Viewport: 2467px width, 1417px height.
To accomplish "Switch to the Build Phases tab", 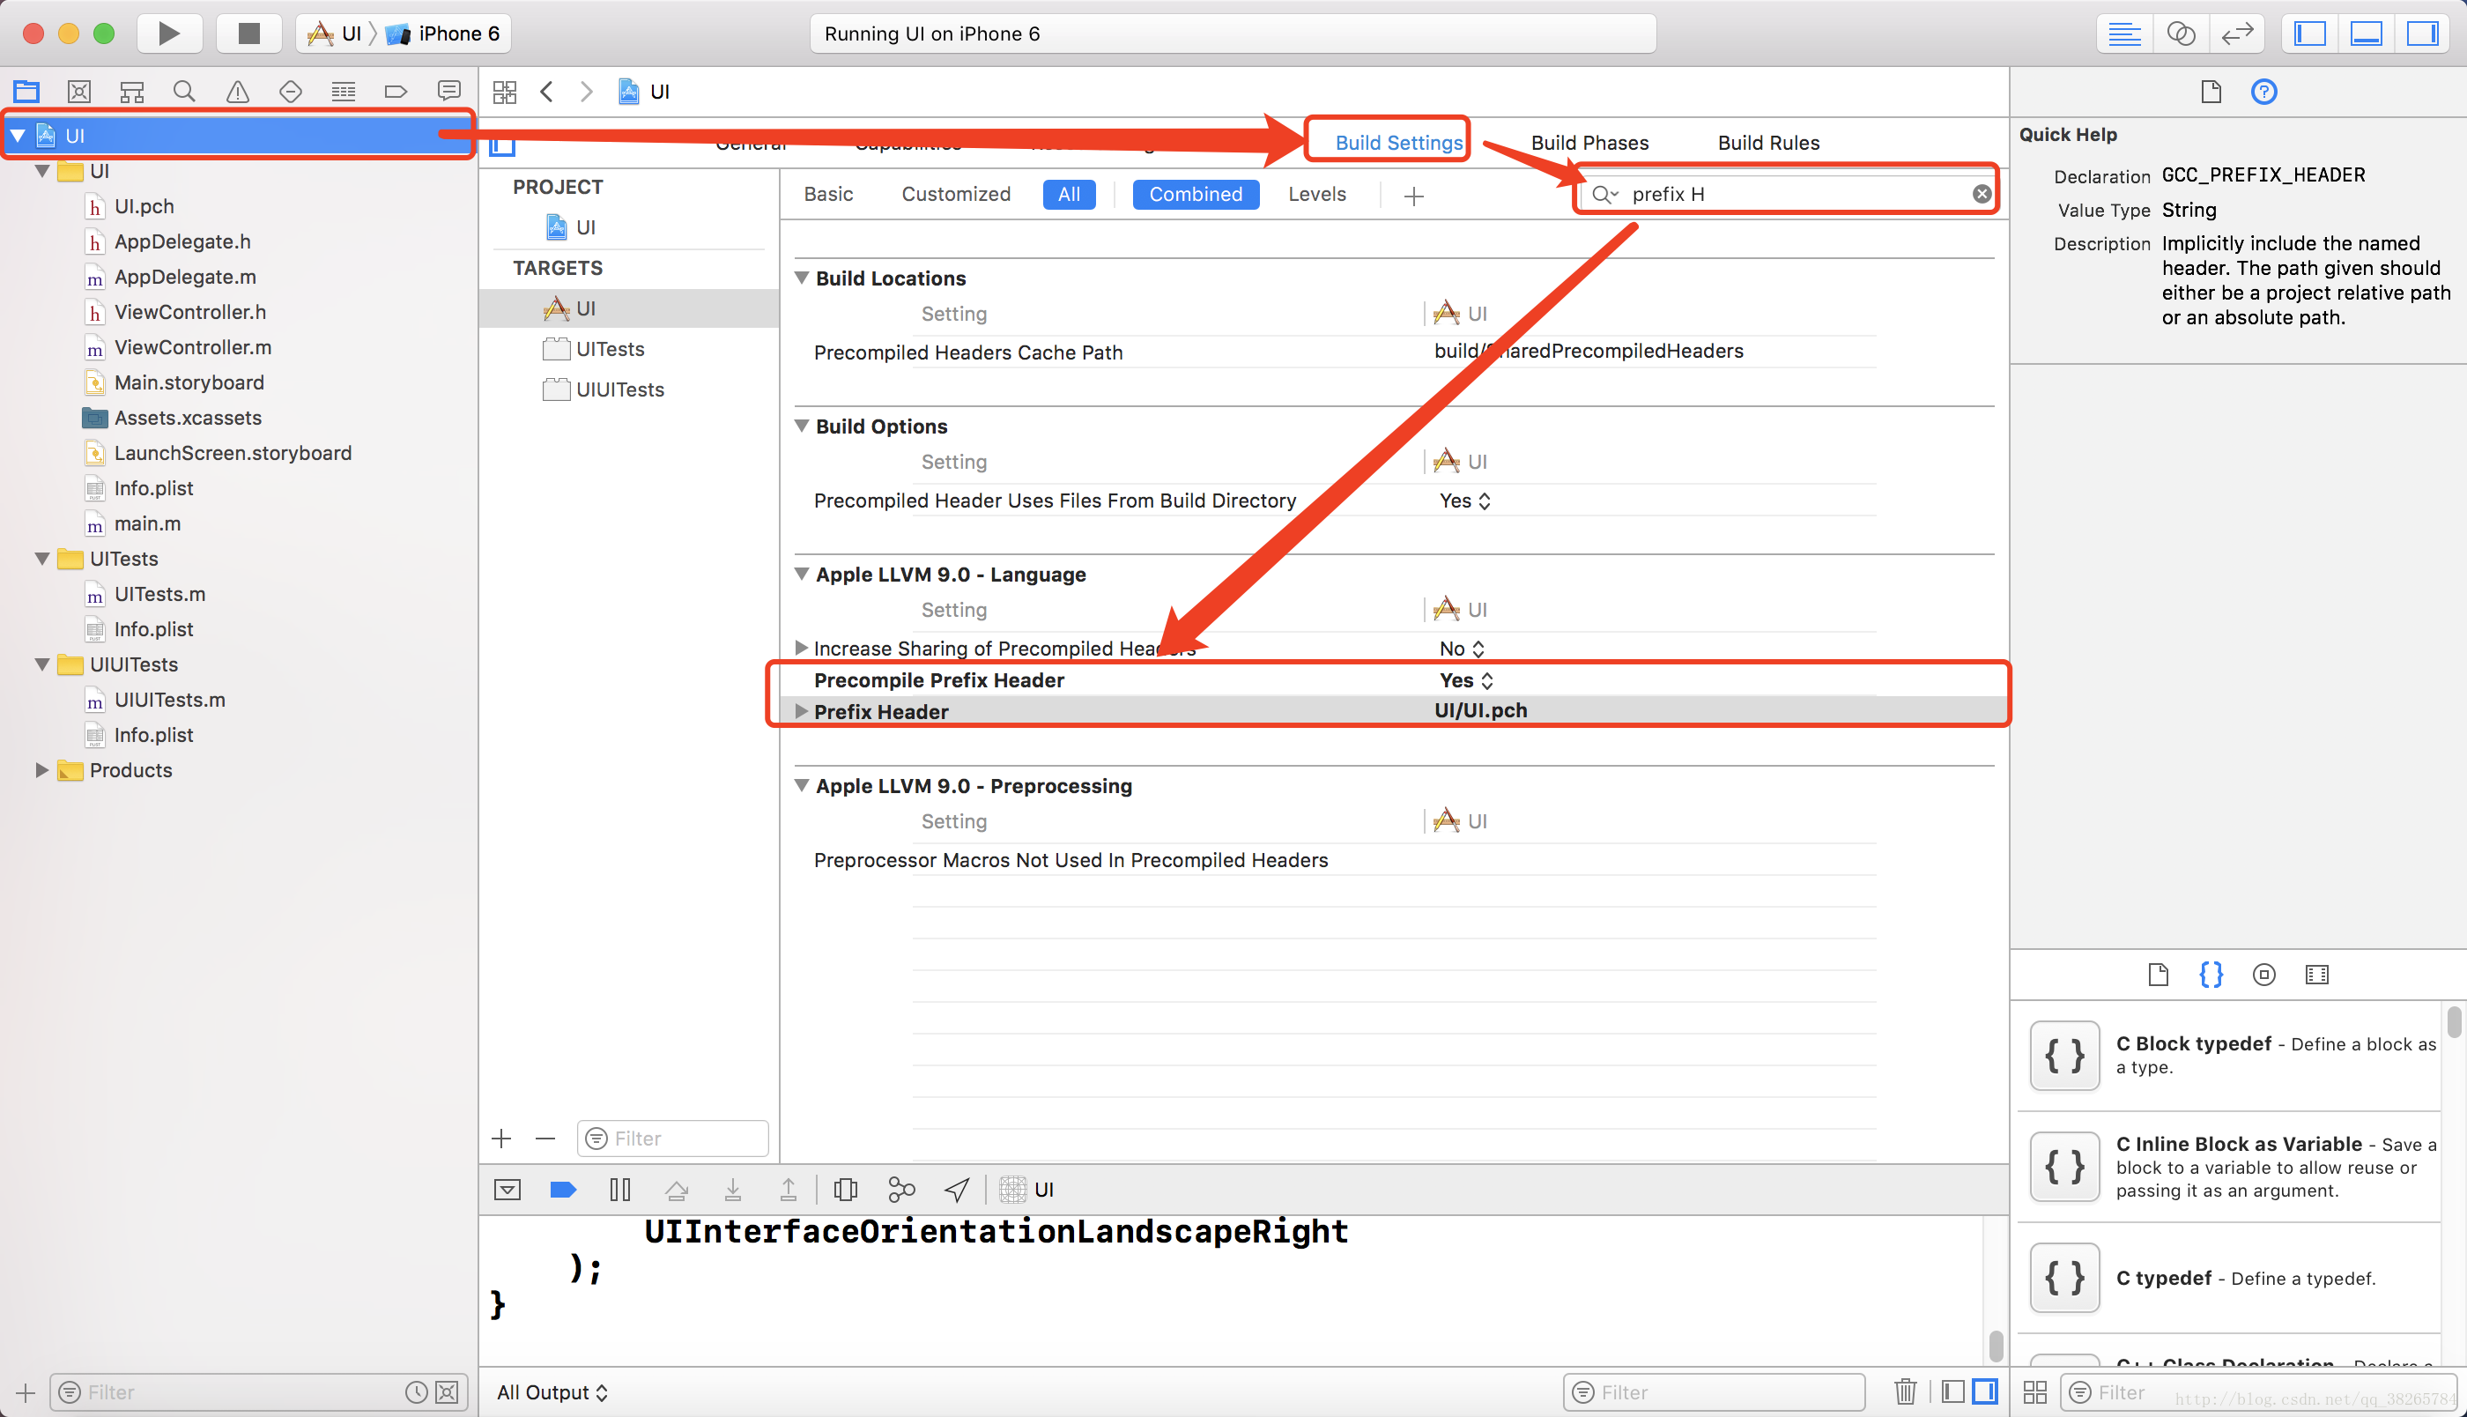I will (x=1589, y=142).
